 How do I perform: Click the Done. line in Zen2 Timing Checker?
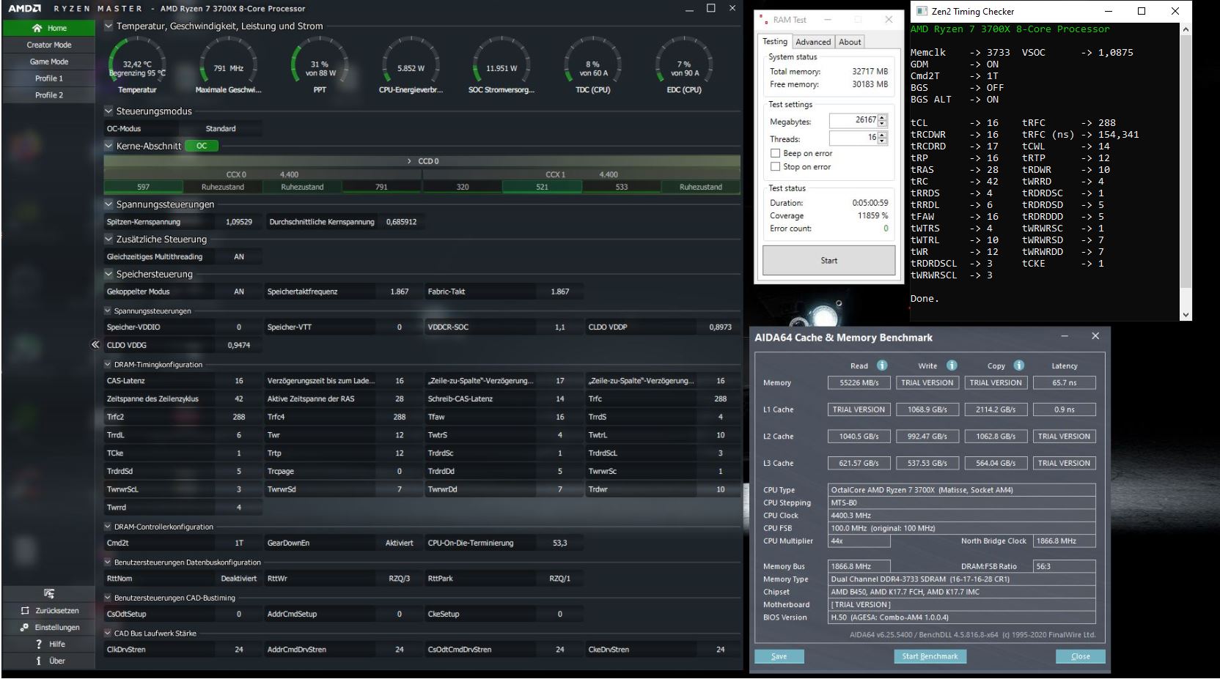pos(925,299)
